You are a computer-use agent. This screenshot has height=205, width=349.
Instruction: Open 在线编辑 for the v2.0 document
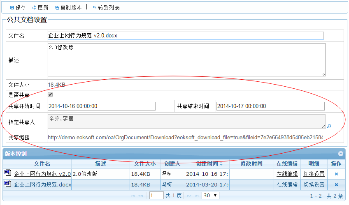[287, 174]
